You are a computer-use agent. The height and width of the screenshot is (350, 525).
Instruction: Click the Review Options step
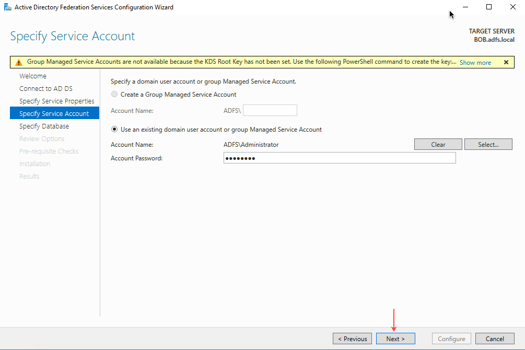click(x=42, y=138)
